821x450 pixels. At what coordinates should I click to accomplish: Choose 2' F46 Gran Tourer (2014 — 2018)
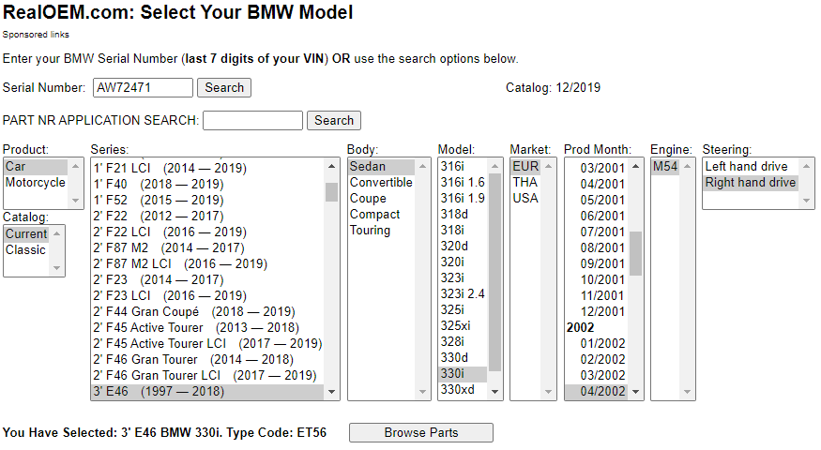pos(208,359)
